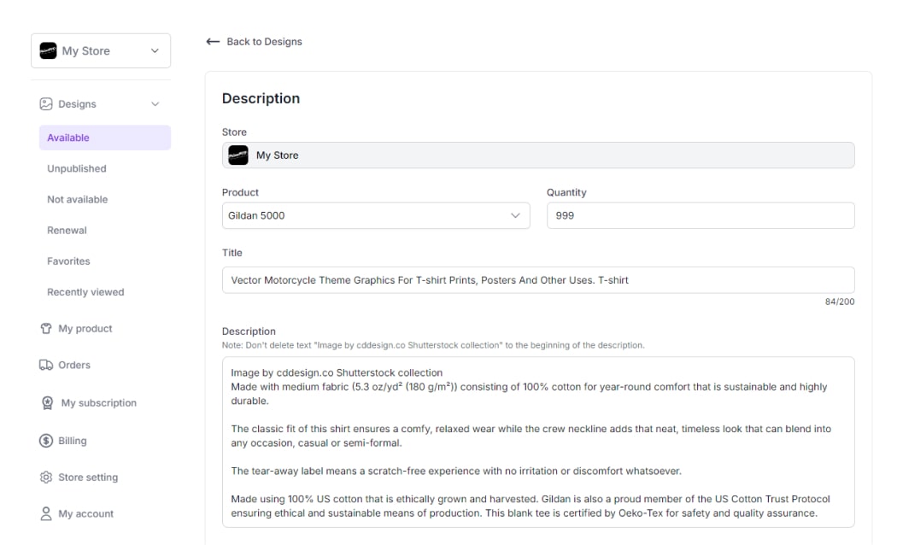The width and height of the screenshot is (897, 545).
Task: Click the Designs picture icon
Action: 46,104
